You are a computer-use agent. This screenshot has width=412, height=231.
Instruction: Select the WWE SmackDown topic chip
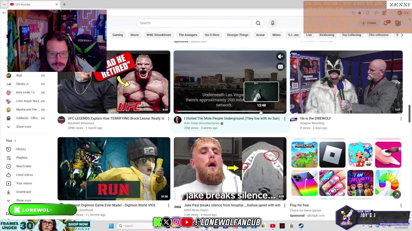[x=159, y=35]
